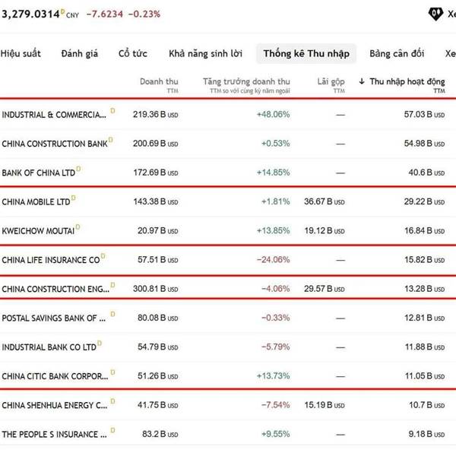Select operating income 11.05 B USD
Image resolution: width=456 pixels, height=456 pixels.
[x=425, y=376]
